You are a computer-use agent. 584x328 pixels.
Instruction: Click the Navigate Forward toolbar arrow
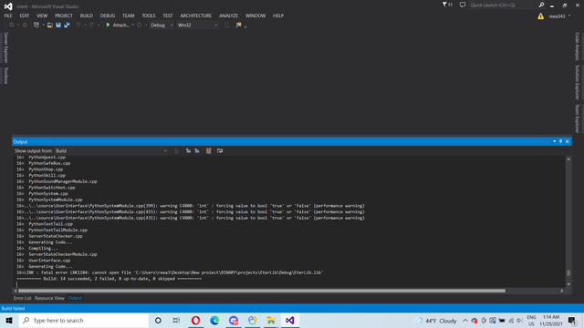[25, 25]
